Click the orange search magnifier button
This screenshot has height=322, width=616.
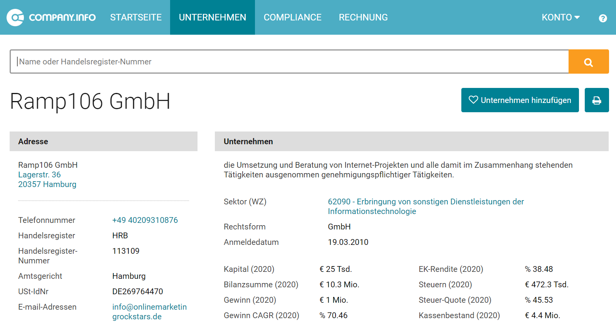click(589, 62)
